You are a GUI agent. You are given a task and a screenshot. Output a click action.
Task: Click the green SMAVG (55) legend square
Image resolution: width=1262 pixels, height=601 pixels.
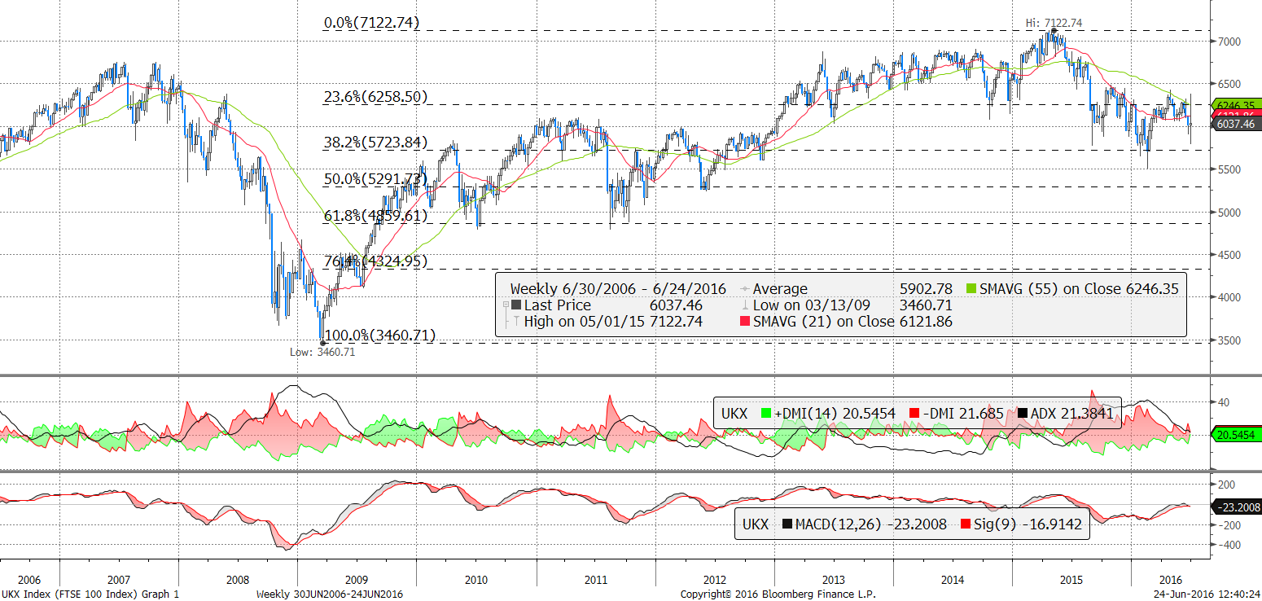point(971,288)
